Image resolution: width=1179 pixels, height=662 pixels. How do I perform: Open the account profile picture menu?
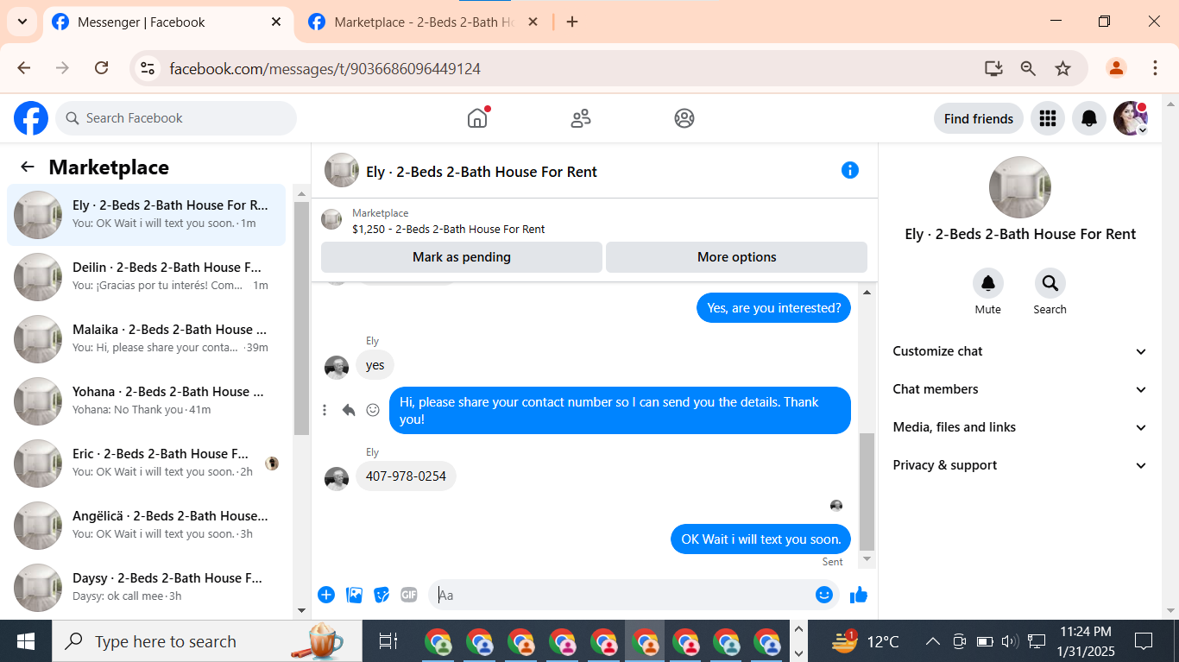(1131, 118)
